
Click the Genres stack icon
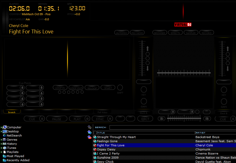[4, 140]
